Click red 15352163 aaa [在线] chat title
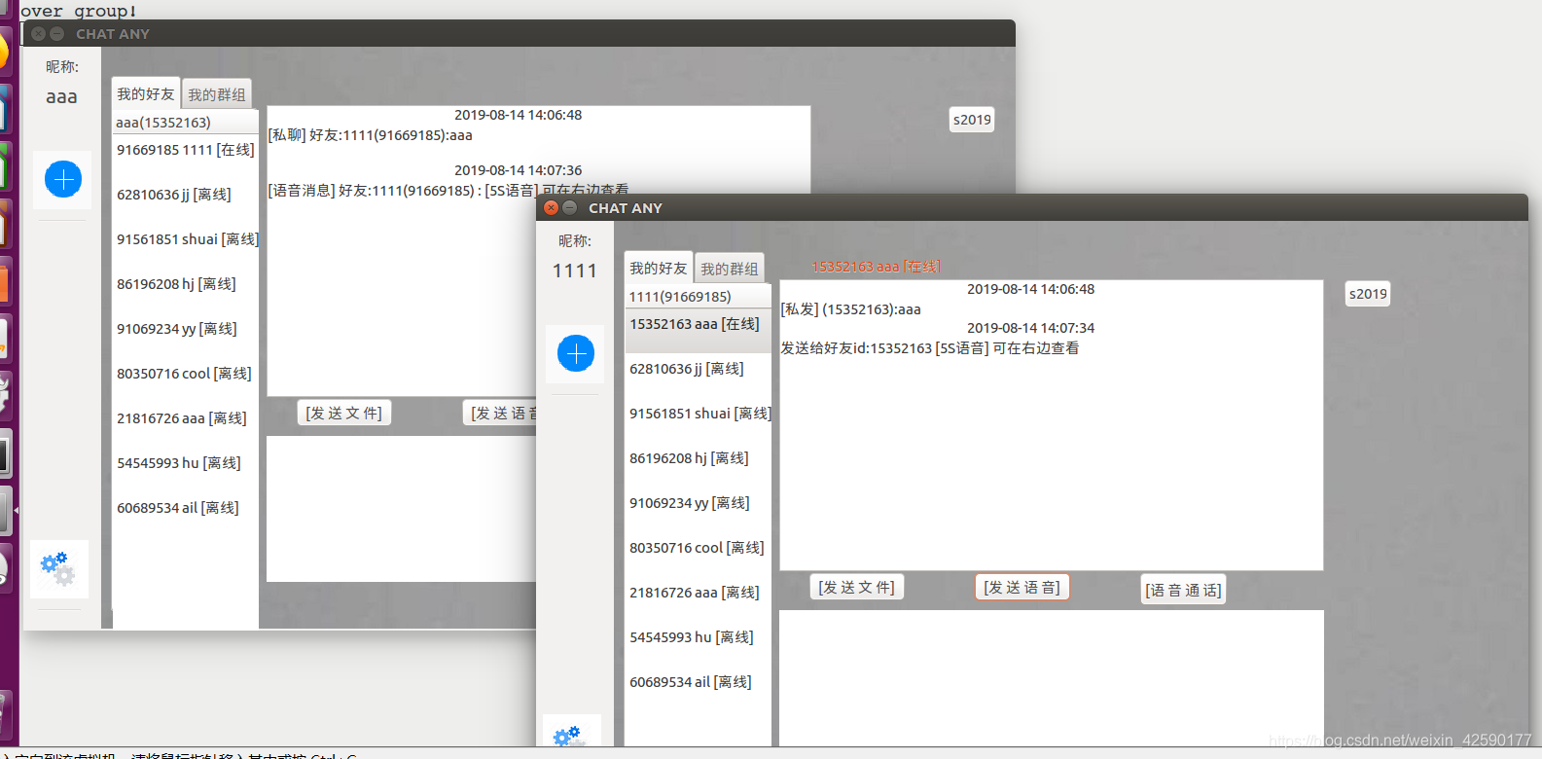This screenshot has width=1542, height=759. pos(876,267)
